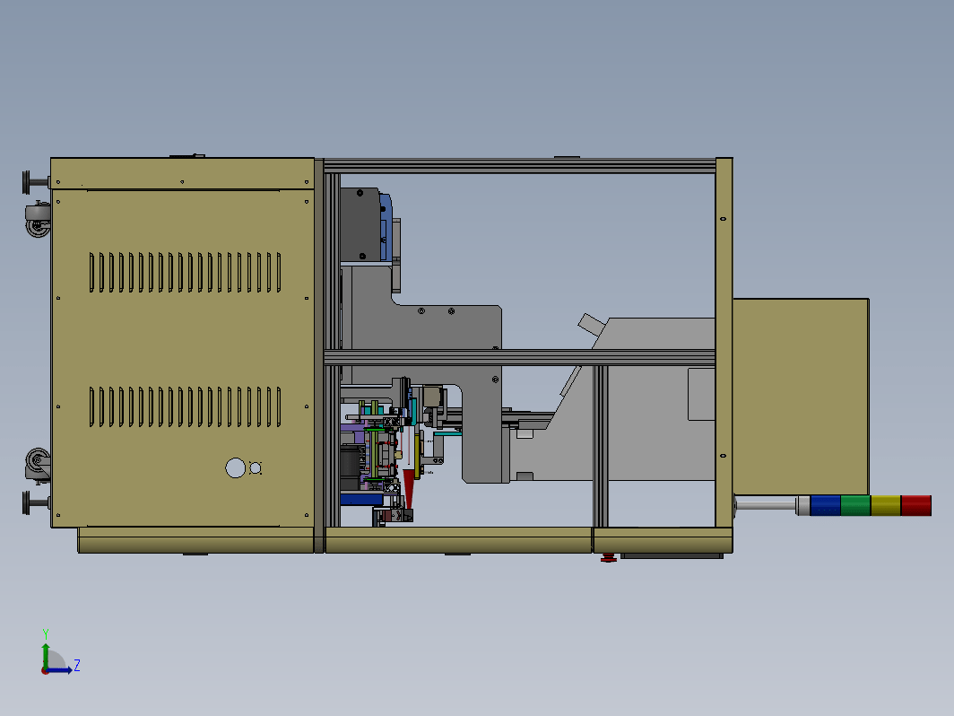Viewport: 954px width, 716px height.
Task: Select the dark gray motor block at top of bracket
Action: [x=360, y=224]
